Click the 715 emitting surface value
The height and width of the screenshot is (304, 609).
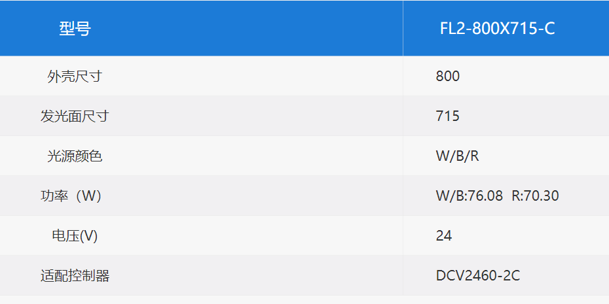pos(447,116)
